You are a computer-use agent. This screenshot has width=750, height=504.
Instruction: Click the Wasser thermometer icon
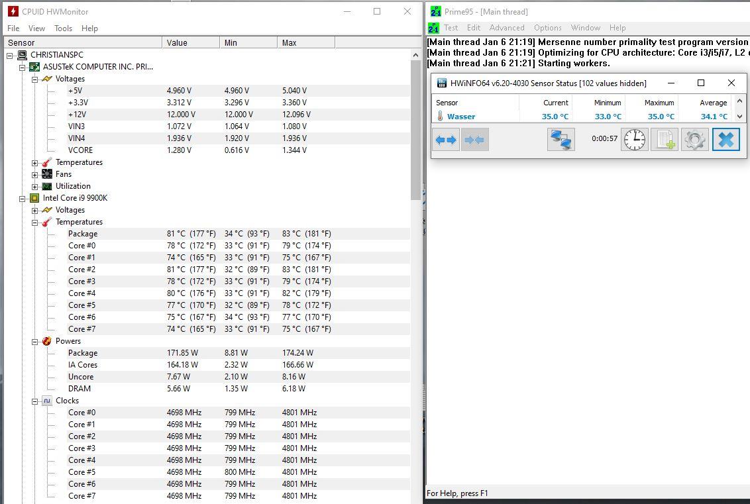click(x=440, y=116)
